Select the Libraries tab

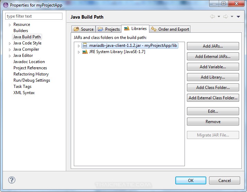135,29
